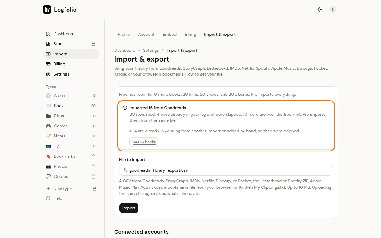Click the Imported 16 from Goodreads heading
This screenshot has width=381, height=238.
point(158,108)
